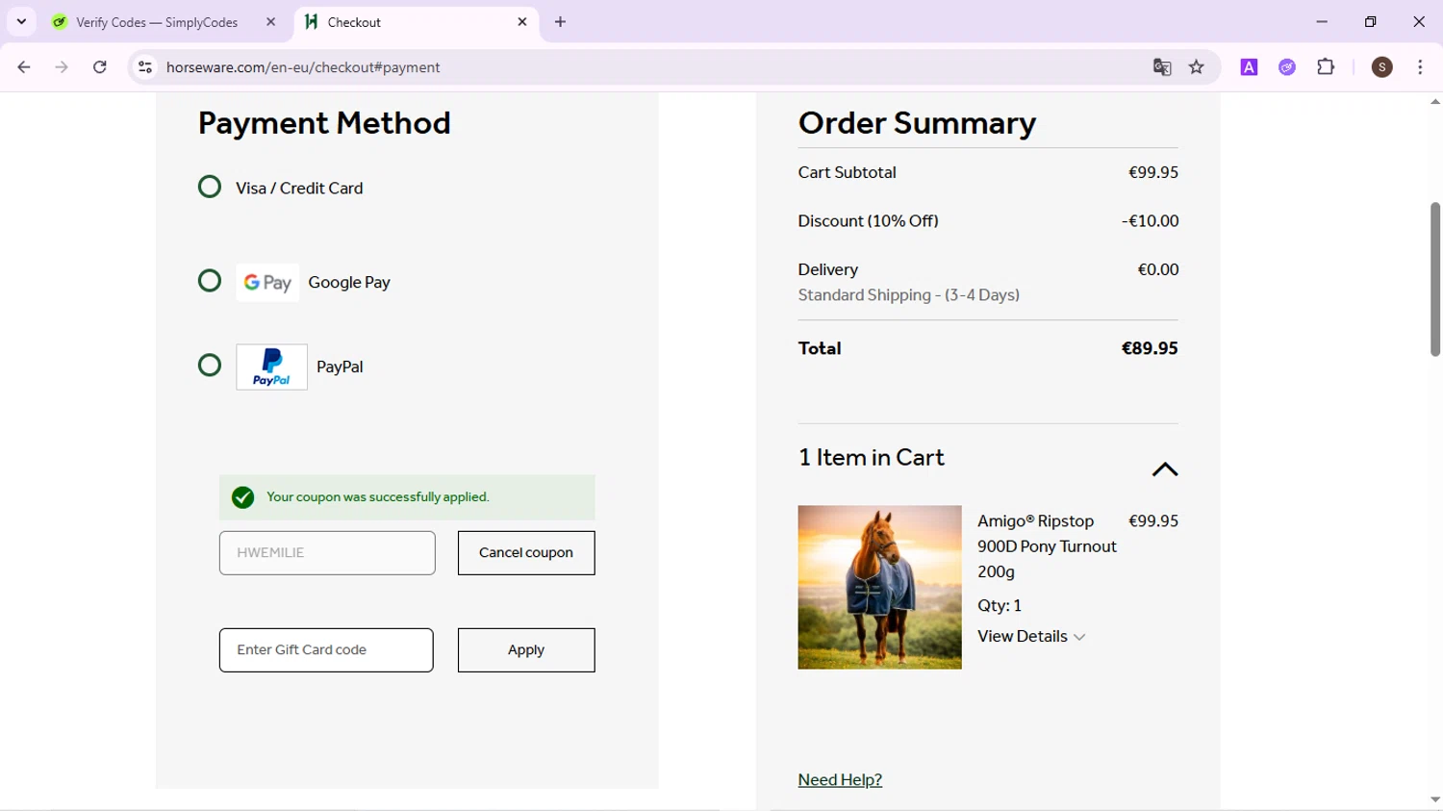
Task: Reload the checkout page
Action: tap(100, 67)
